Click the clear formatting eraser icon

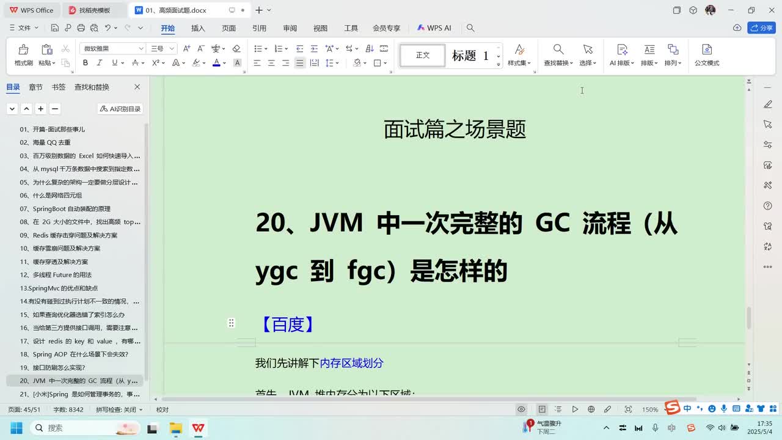coord(236,48)
